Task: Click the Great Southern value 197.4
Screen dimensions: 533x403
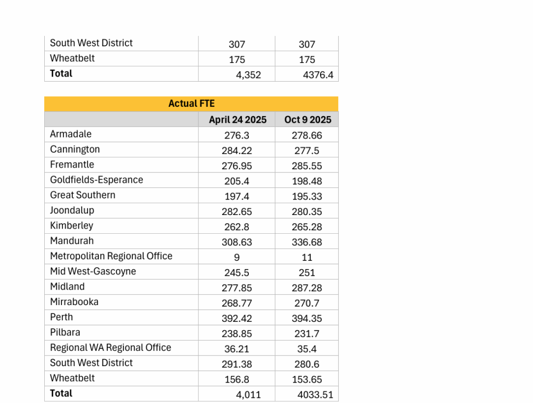Action: 237,196
